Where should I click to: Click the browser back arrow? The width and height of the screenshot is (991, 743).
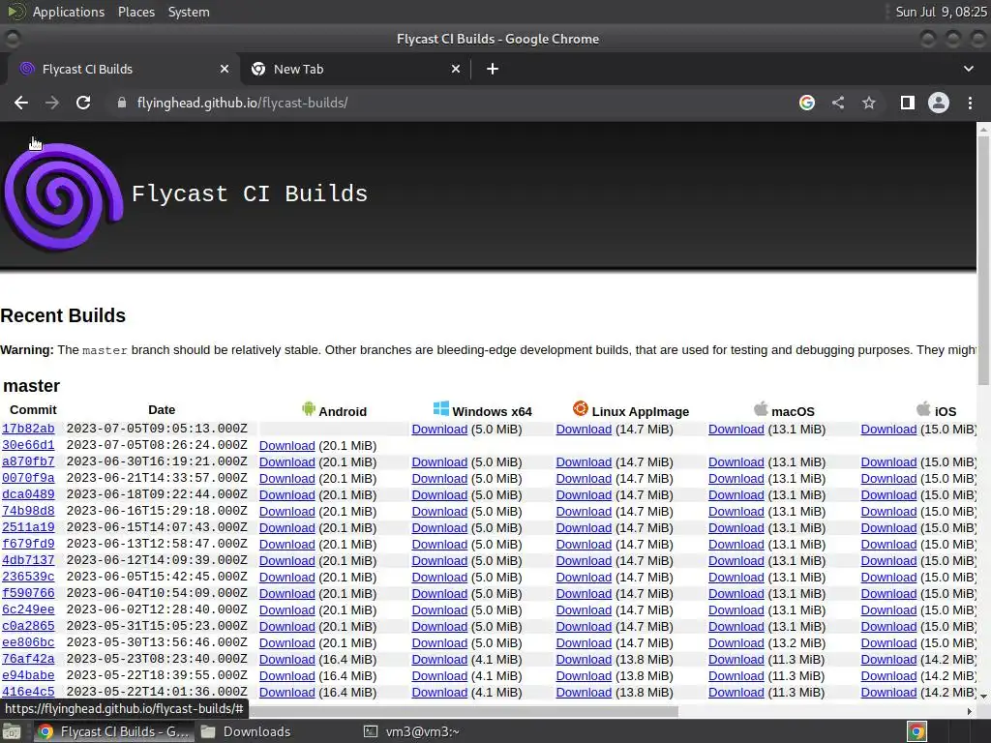click(x=21, y=103)
